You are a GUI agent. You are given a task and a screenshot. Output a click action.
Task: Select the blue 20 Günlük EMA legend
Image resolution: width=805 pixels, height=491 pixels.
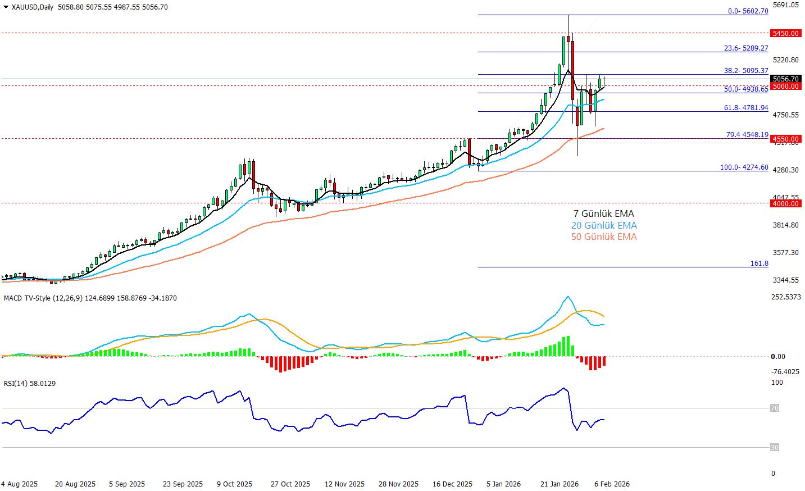tap(604, 225)
